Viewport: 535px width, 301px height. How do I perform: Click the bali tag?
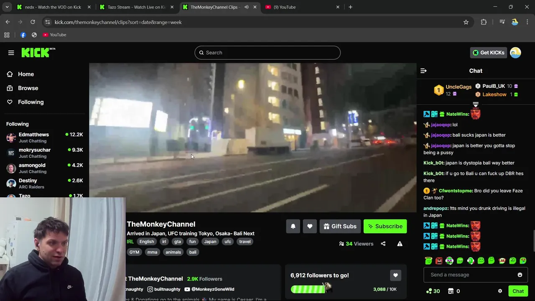click(193, 252)
